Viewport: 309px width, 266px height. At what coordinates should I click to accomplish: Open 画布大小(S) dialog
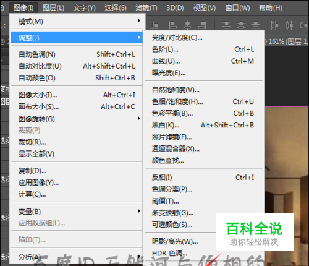click(x=77, y=106)
